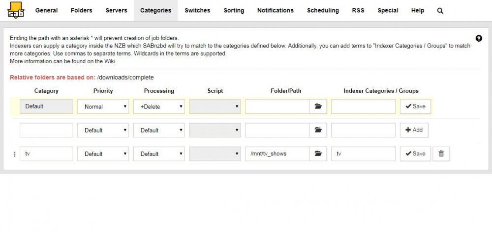Switch to the Sorting tab
492x232 pixels.
pos(234,10)
